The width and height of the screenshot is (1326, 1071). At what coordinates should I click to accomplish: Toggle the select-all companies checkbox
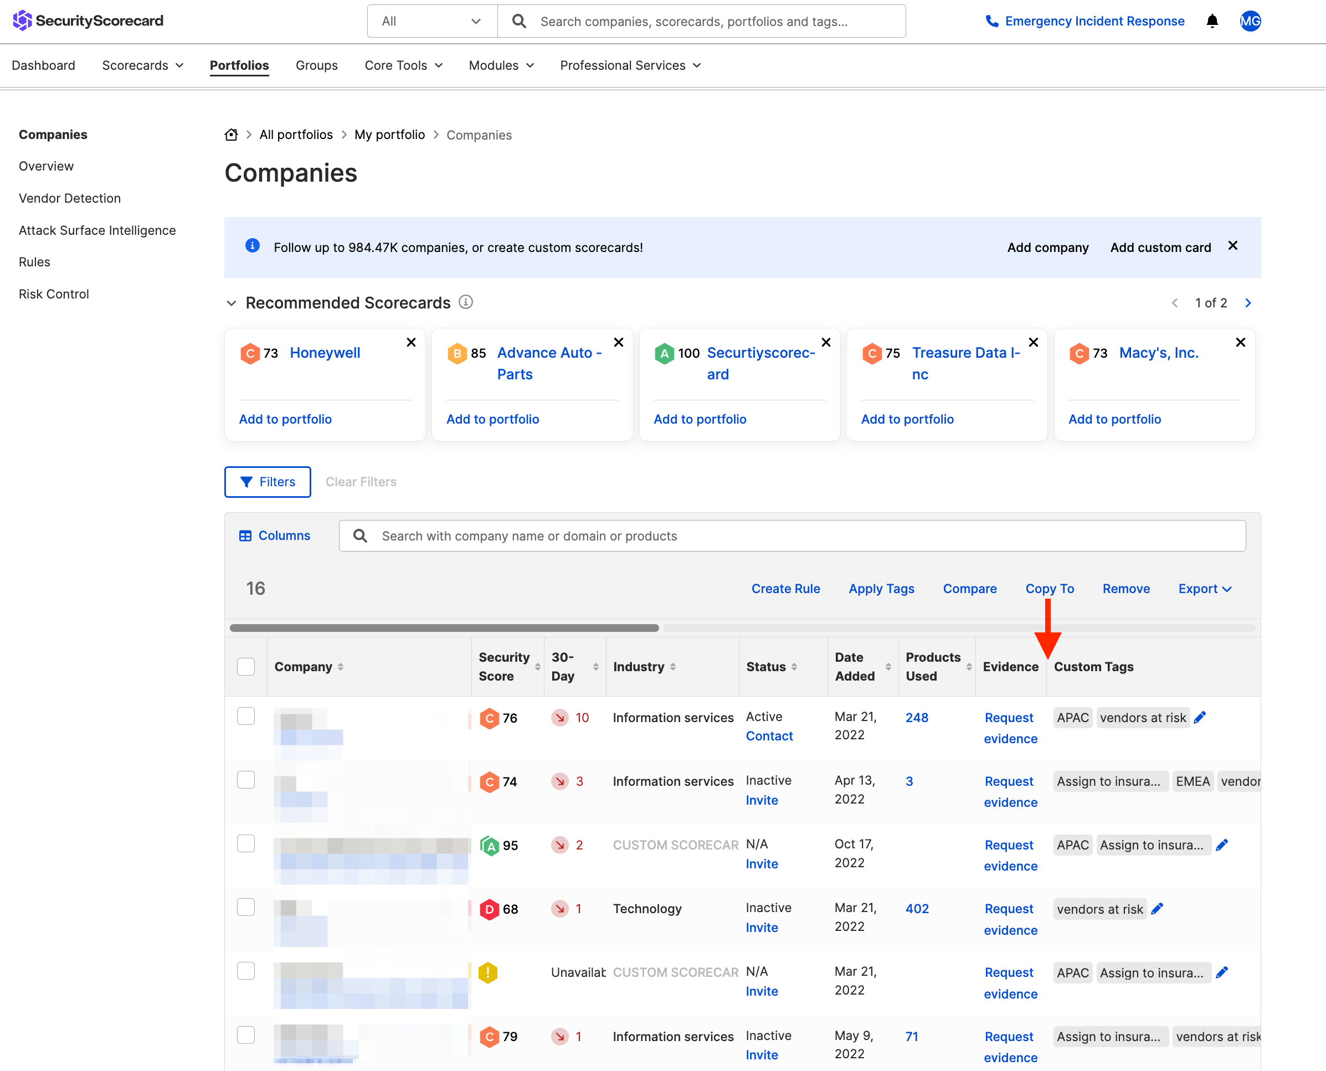pos(246,667)
